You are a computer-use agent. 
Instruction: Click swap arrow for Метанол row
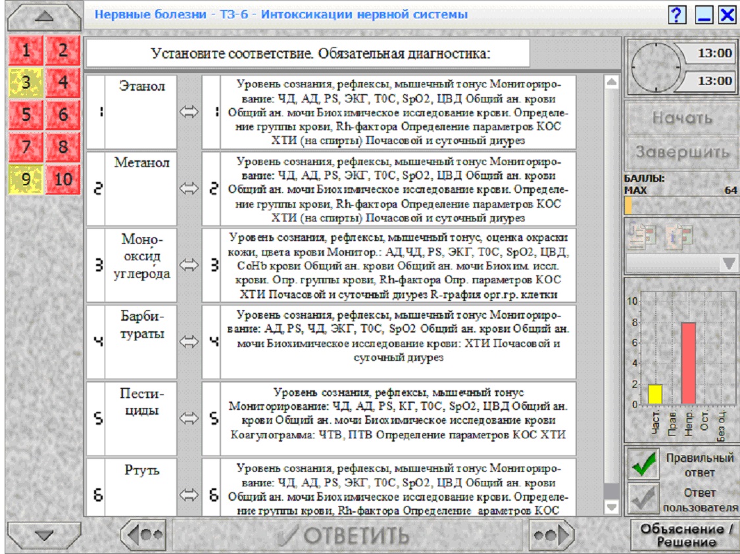click(189, 188)
